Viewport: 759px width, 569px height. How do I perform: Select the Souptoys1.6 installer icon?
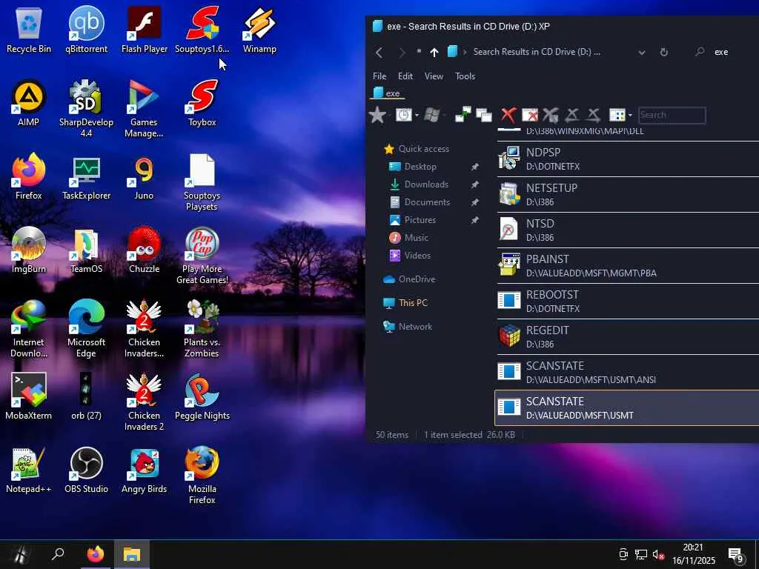pyautogui.click(x=202, y=30)
